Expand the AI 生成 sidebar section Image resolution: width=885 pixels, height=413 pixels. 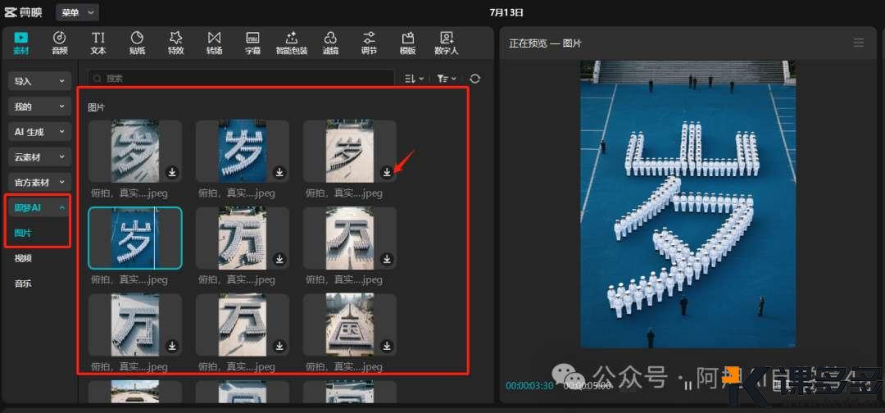click(x=39, y=132)
